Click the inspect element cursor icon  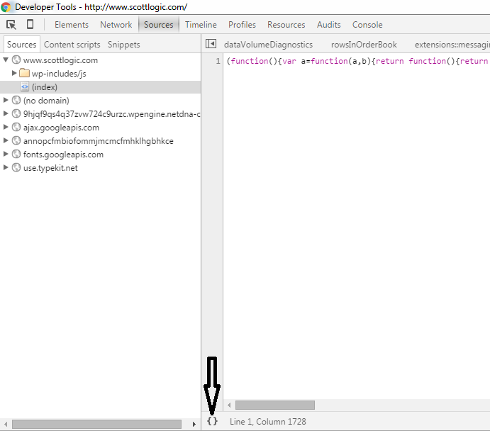(11, 24)
